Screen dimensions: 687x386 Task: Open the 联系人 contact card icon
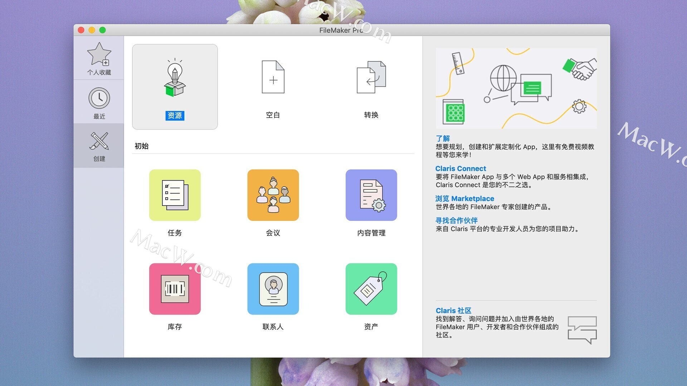(x=273, y=289)
